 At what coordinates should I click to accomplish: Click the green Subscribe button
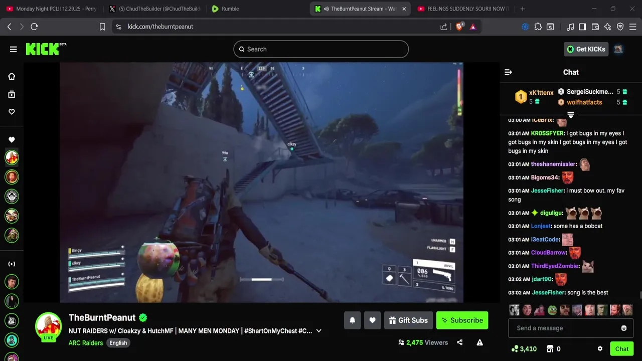pos(462,320)
